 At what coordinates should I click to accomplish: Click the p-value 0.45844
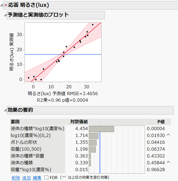tap(156, 163)
